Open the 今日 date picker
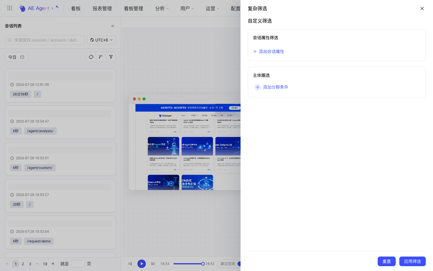 [x=16, y=57]
